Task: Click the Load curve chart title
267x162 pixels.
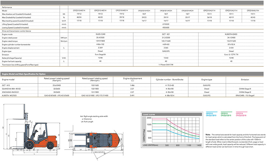Action: pyautogui.click(x=150, y=115)
